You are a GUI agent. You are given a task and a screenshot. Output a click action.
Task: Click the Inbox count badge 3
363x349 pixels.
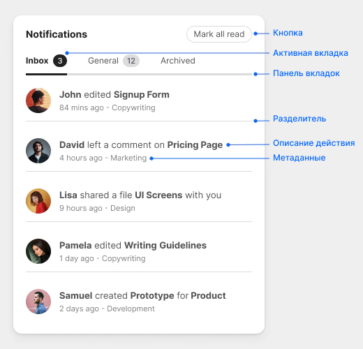click(x=60, y=61)
